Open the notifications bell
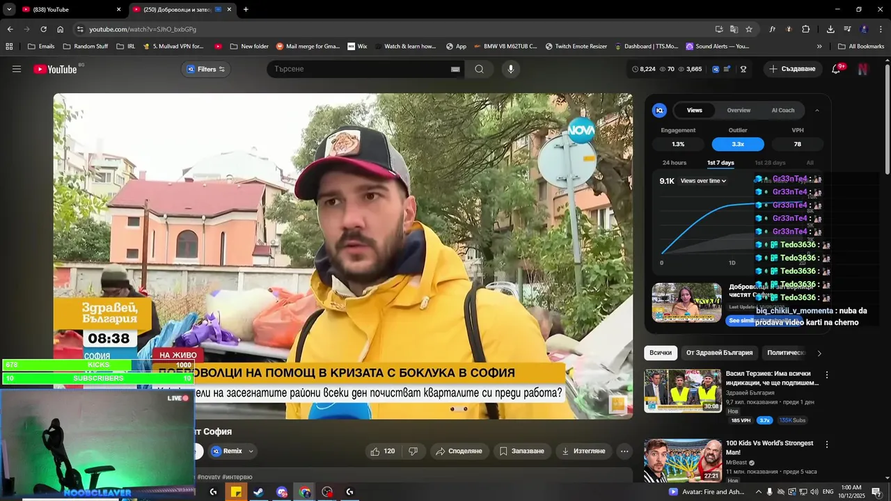The image size is (891, 501). [x=836, y=69]
